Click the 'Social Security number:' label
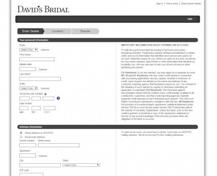The height and width of the screenshot is (176, 217). click(x=31, y=94)
